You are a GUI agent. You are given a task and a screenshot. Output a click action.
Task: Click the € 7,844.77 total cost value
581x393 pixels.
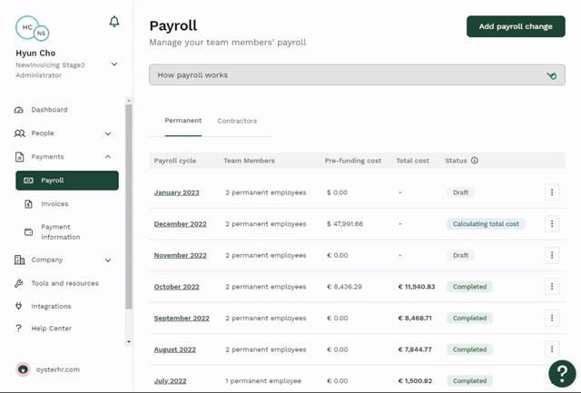pyautogui.click(x=415, y=349)
